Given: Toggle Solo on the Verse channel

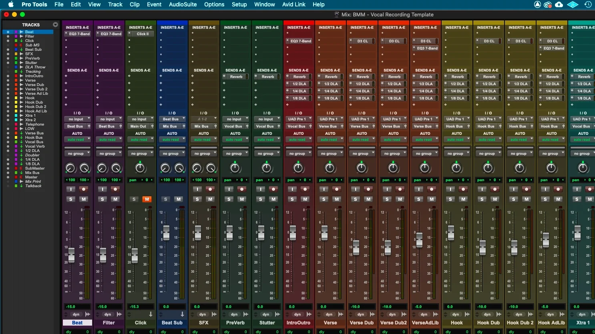Looking at the screenshot, I should [x=324, y=199].
